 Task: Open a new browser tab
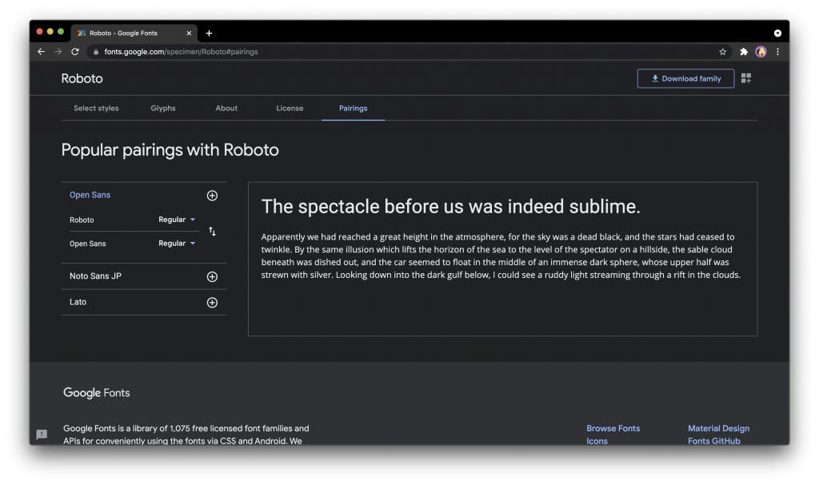[210, 34]
